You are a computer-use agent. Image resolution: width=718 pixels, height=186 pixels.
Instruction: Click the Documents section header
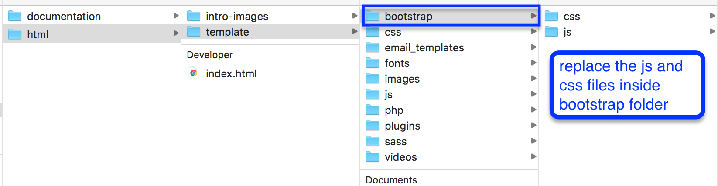[391, 180]
